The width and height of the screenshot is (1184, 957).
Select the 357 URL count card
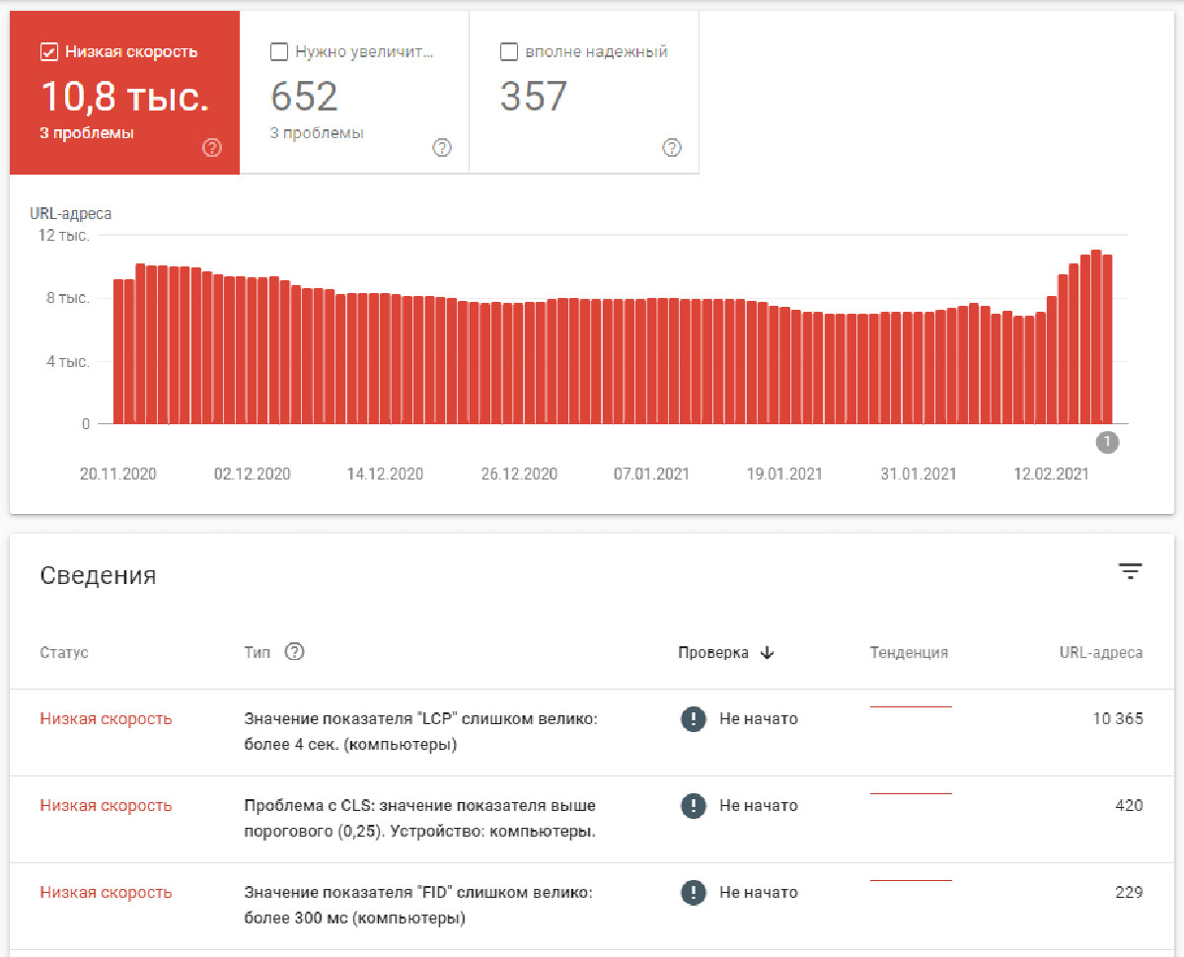pos(584,93)
